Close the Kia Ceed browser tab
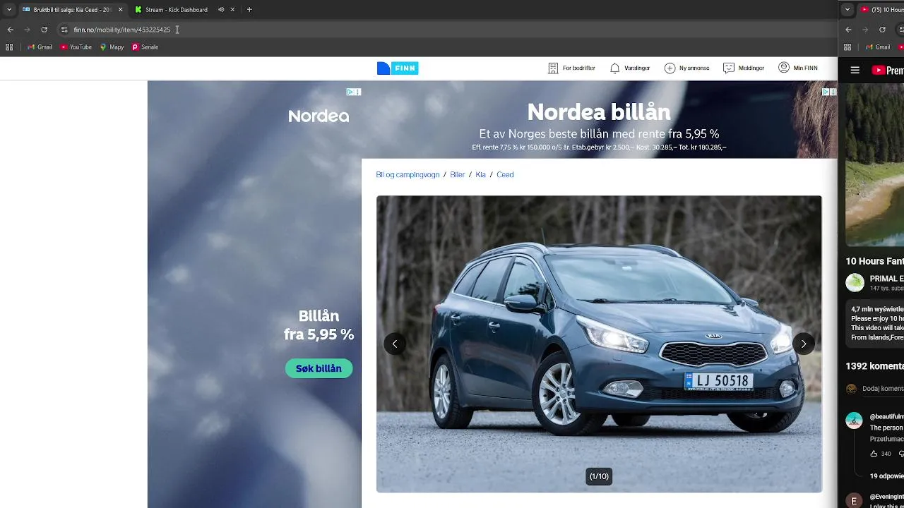Screen dimensions: 904x508 click(120, 10)
